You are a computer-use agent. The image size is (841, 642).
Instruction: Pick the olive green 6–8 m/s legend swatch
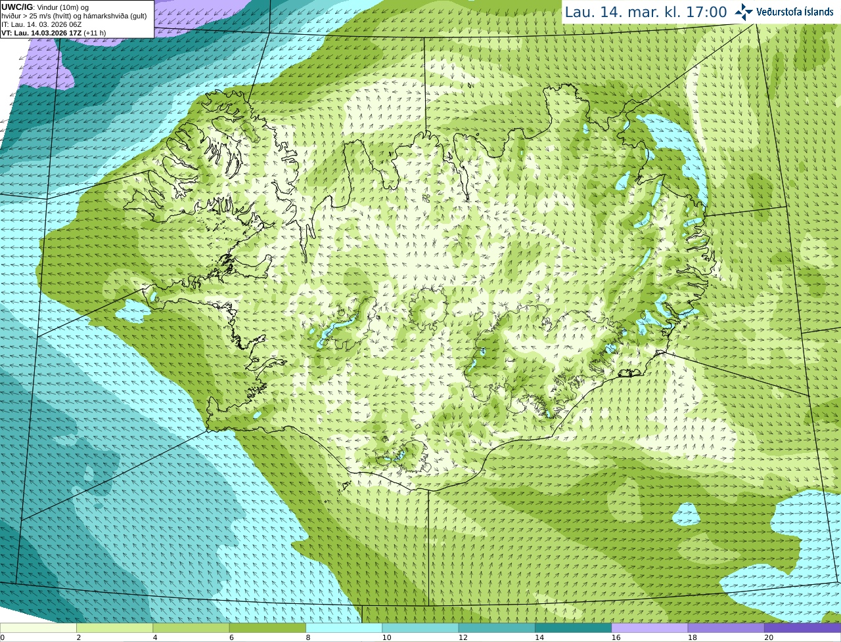pyautogui.click(x=267, y=628)
